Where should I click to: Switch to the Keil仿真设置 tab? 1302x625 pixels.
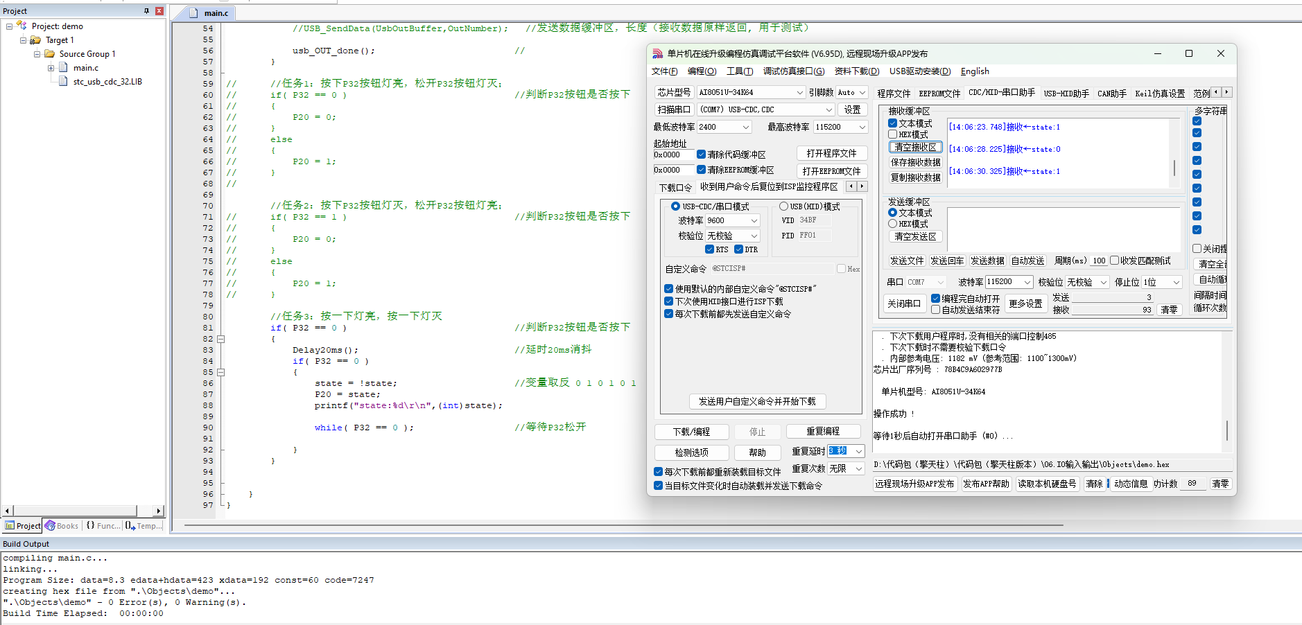[1160, 94]
